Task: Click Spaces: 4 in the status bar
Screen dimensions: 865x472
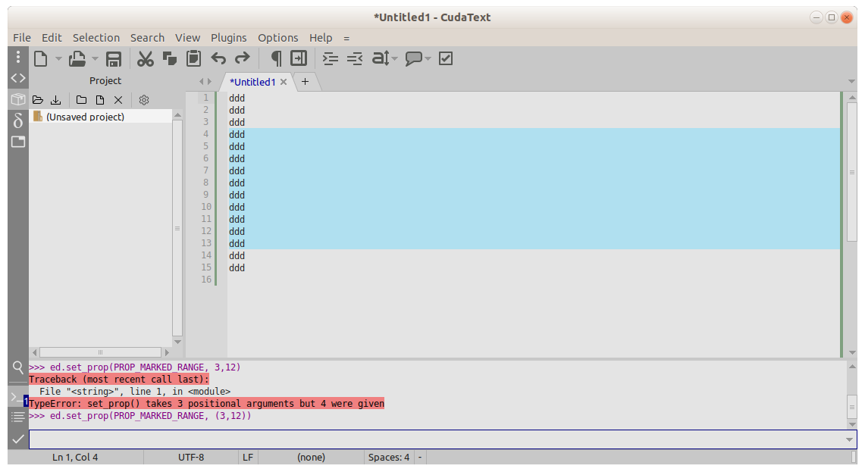Action: (388, 458)
